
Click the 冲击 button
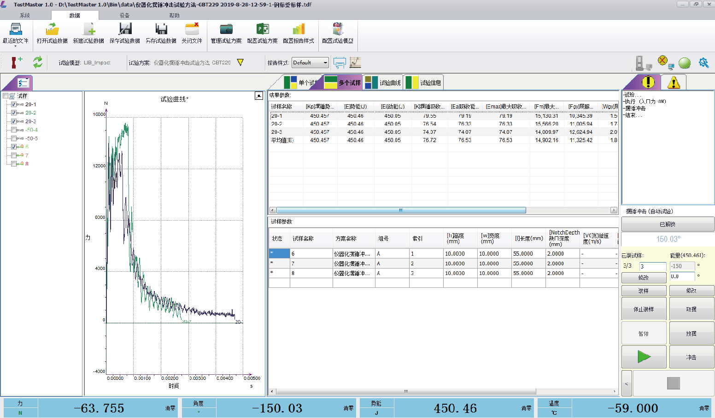691,357
